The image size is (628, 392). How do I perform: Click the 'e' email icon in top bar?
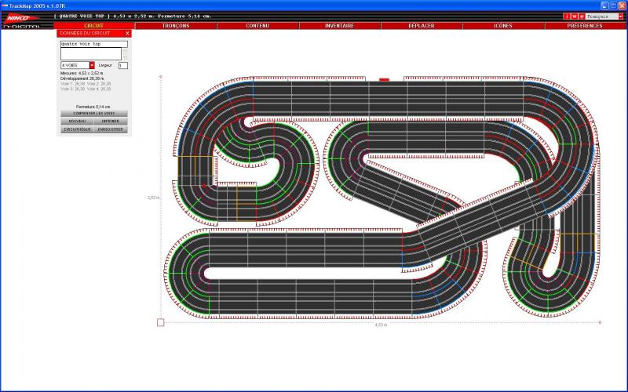582,16
